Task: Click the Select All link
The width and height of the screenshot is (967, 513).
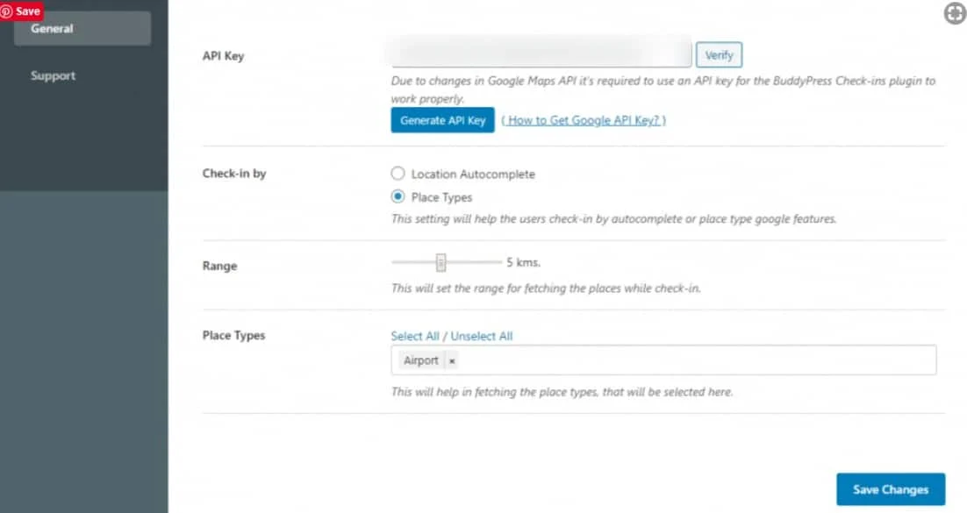Action: 415,336
